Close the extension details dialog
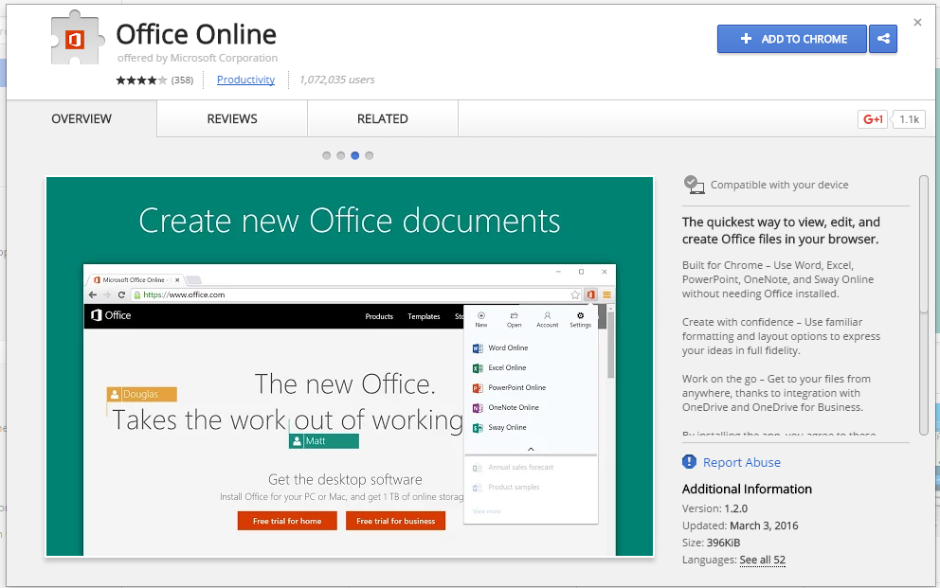The height and width of the screenshot is (588, 940). (917, 23)
